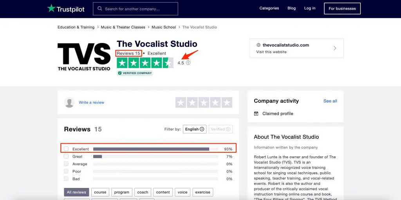Click the Claimed profile calendar icon

[x=256, y=114]
